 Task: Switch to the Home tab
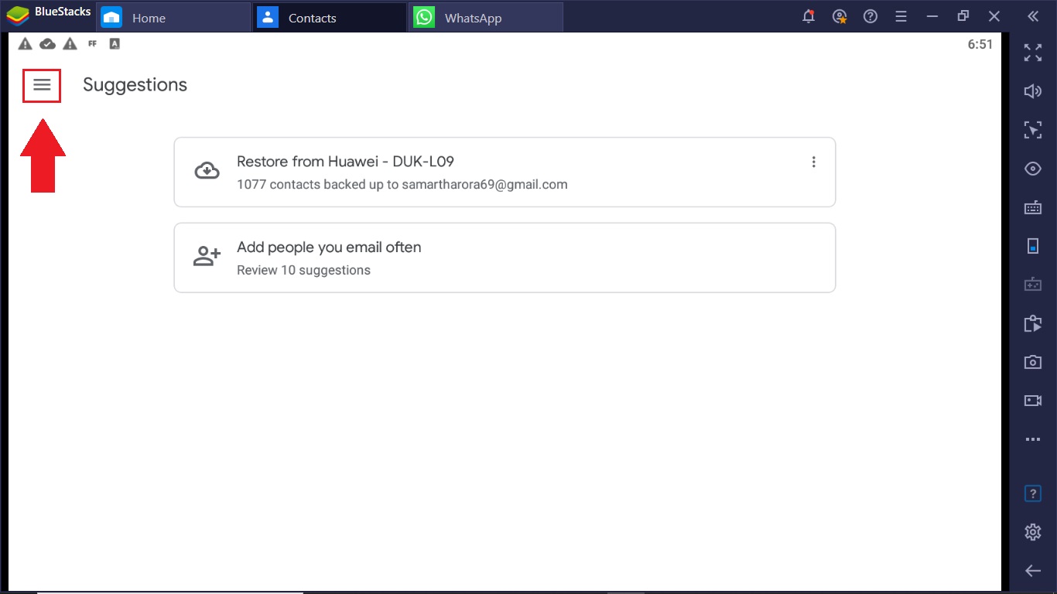click(x=173, y=17)
